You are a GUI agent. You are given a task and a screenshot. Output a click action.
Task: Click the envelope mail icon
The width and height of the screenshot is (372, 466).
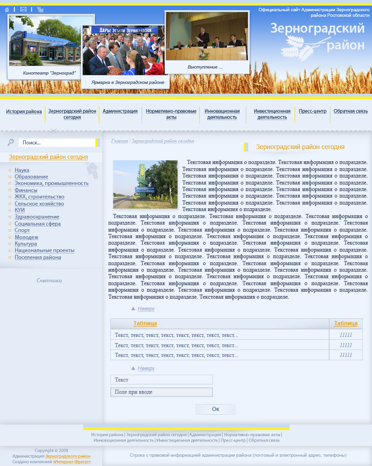[23, 9]
